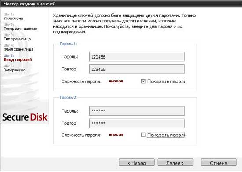Click the title Мастер создания ключей
The width and height of the screenshot is (242, 172).
[29, 4]
